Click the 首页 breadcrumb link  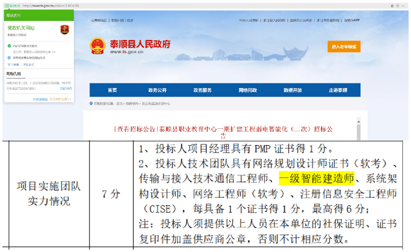coord(119,104)
